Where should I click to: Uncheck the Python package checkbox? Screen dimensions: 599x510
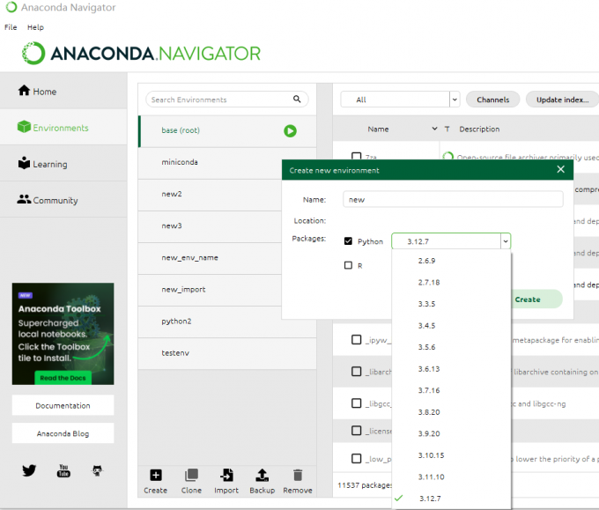pyautogui.click(x=348, y=241)
